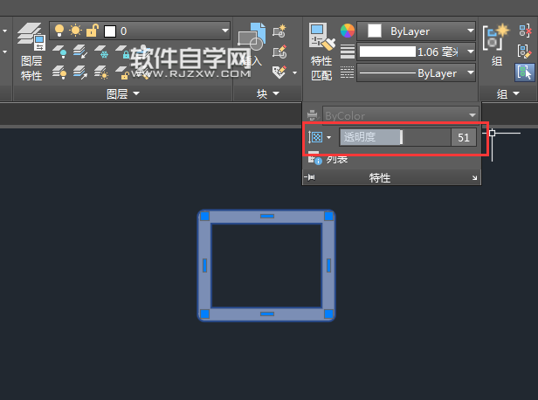The width and height of the screenshot is (538, 400).
Task: Click the List (列表) properties icon
Action: 314,158
